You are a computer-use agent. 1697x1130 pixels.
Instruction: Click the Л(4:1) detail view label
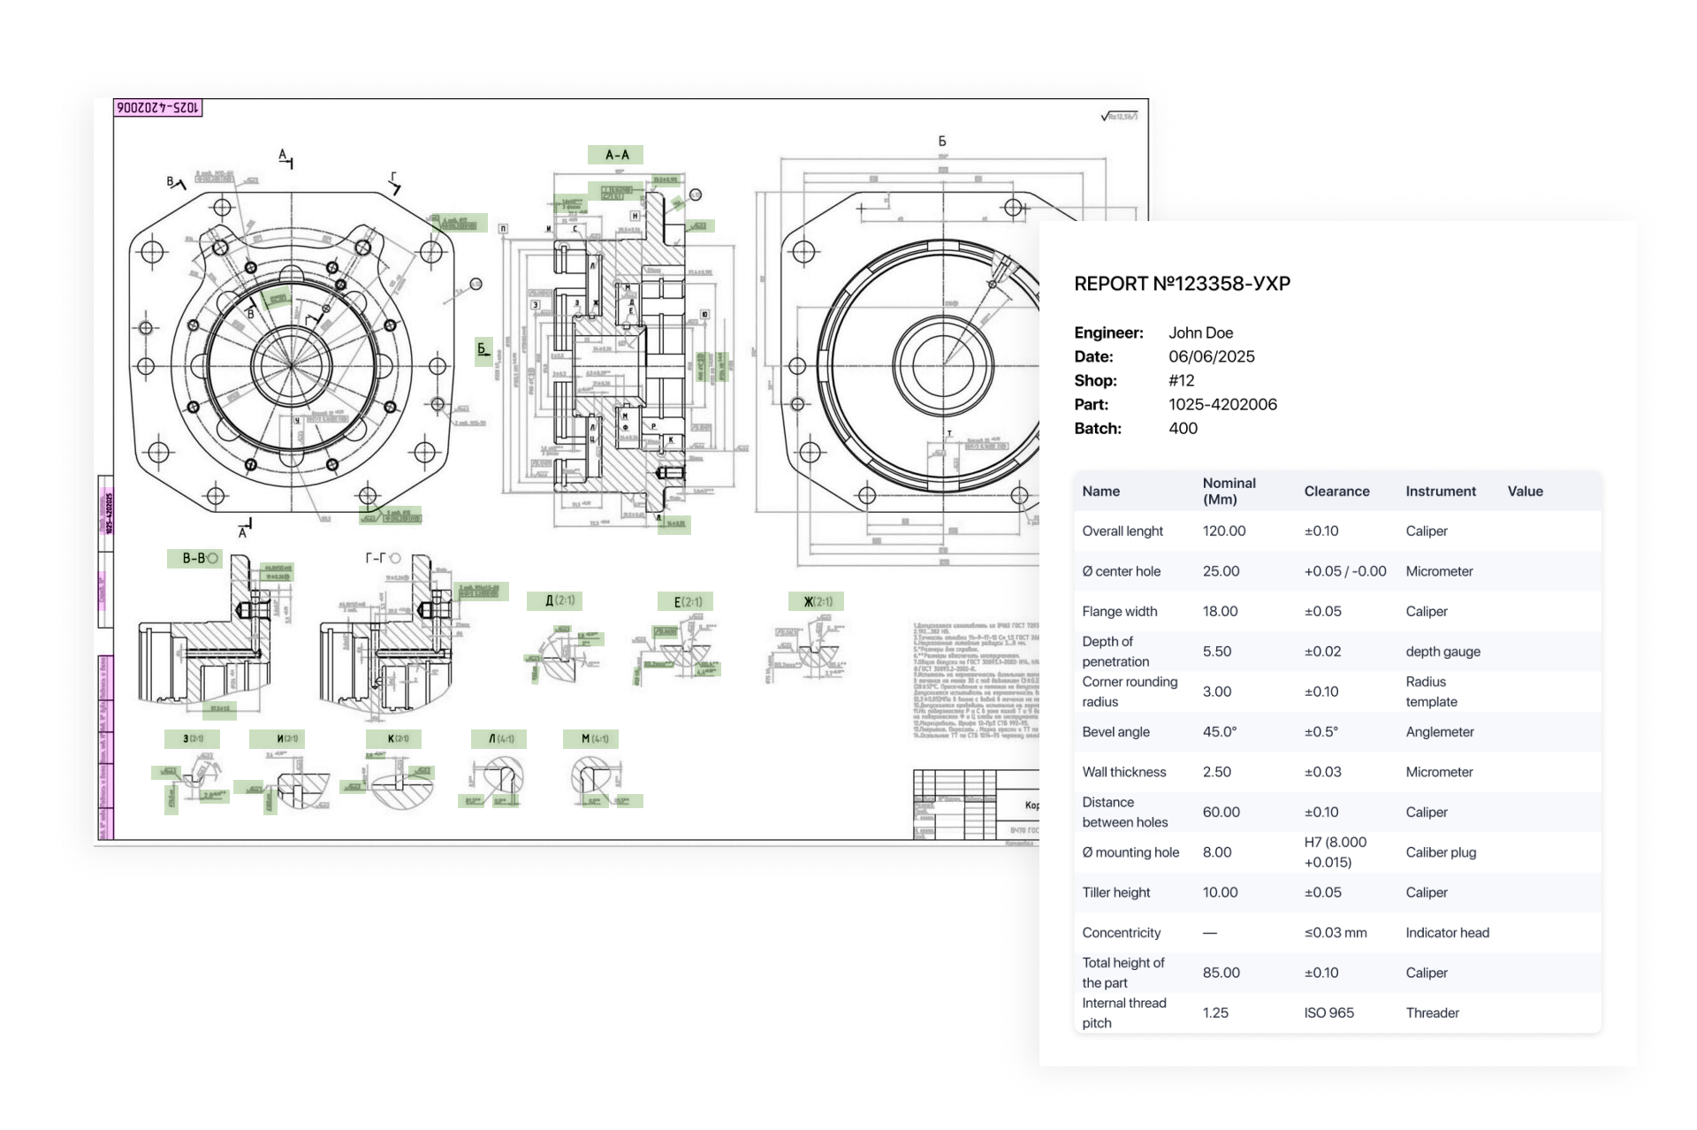[x=498, y=738]
